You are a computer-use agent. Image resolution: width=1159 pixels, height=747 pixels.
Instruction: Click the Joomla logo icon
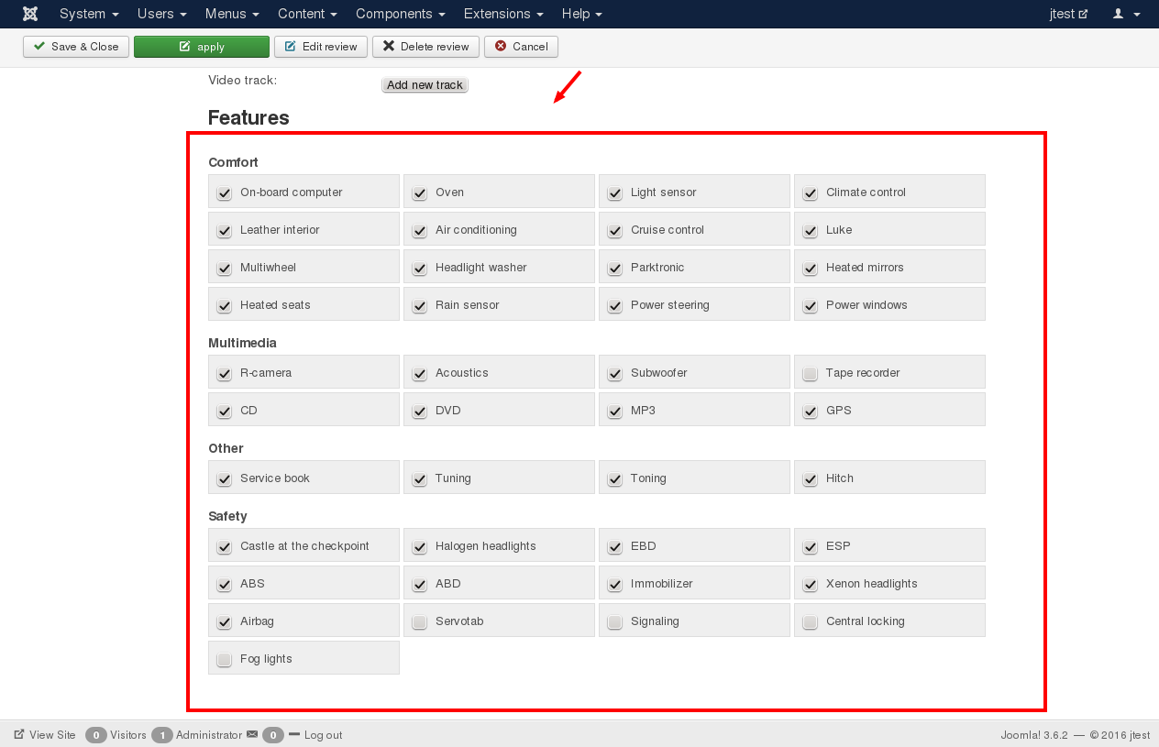tap(30, 14)
